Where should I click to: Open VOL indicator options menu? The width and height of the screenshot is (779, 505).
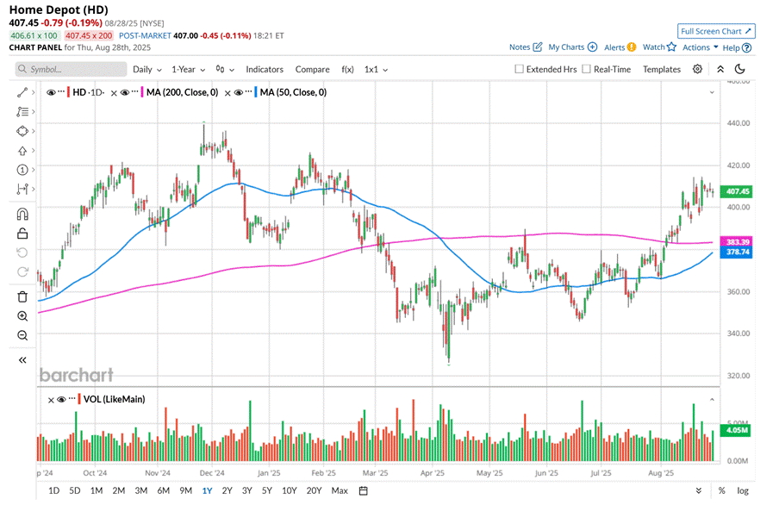[x=72, y=399]
